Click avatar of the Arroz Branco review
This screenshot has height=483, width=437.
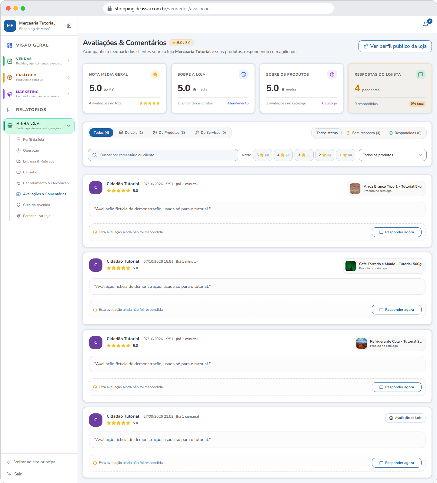(x=96, y=188)
